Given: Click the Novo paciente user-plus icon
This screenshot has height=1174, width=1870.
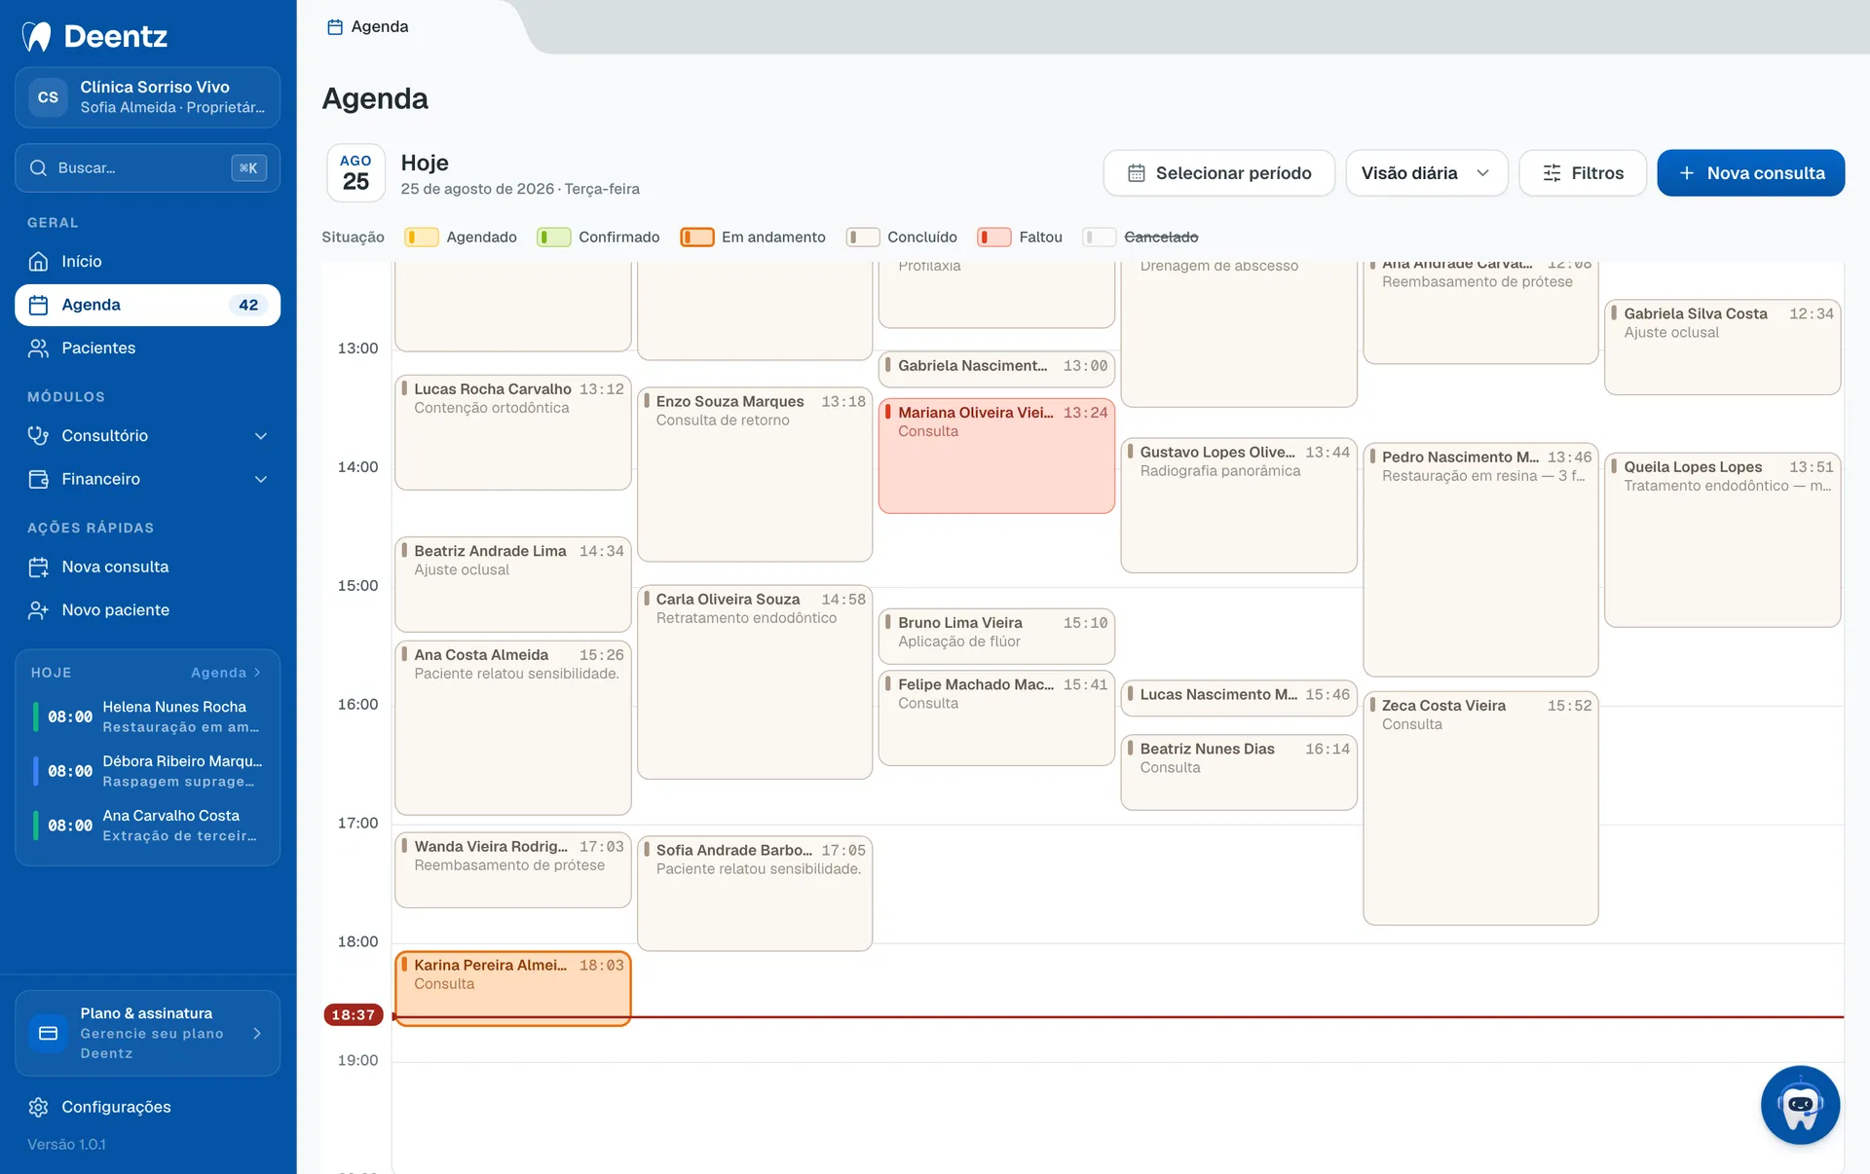Looking at the screenshot, I should click(x=39, y=609).
